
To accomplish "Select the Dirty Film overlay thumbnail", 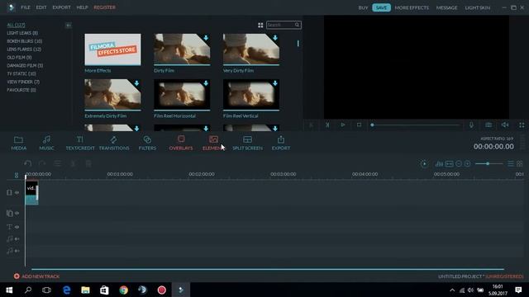I will click(182, 49).
